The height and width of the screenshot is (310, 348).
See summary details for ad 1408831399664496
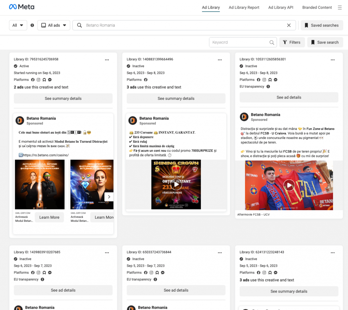(x=176, y=98)
